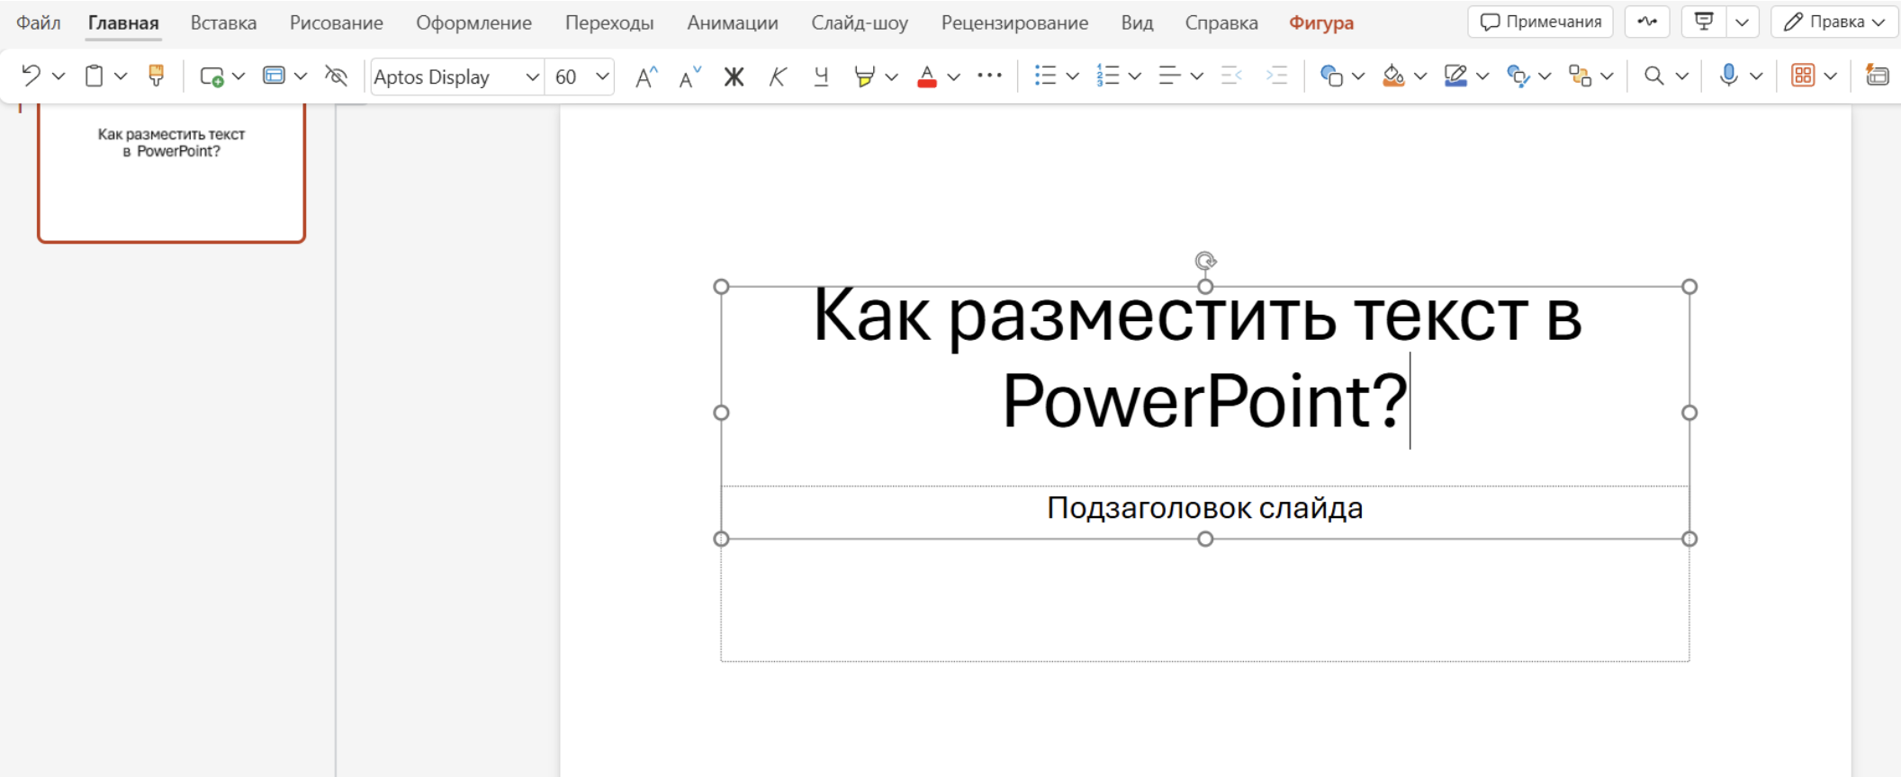Add a new slide with the plus icon
The image size is (1901, 777).
212,76
